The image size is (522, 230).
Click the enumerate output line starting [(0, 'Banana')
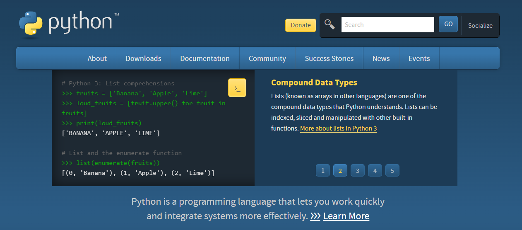(x=138, y=173)
